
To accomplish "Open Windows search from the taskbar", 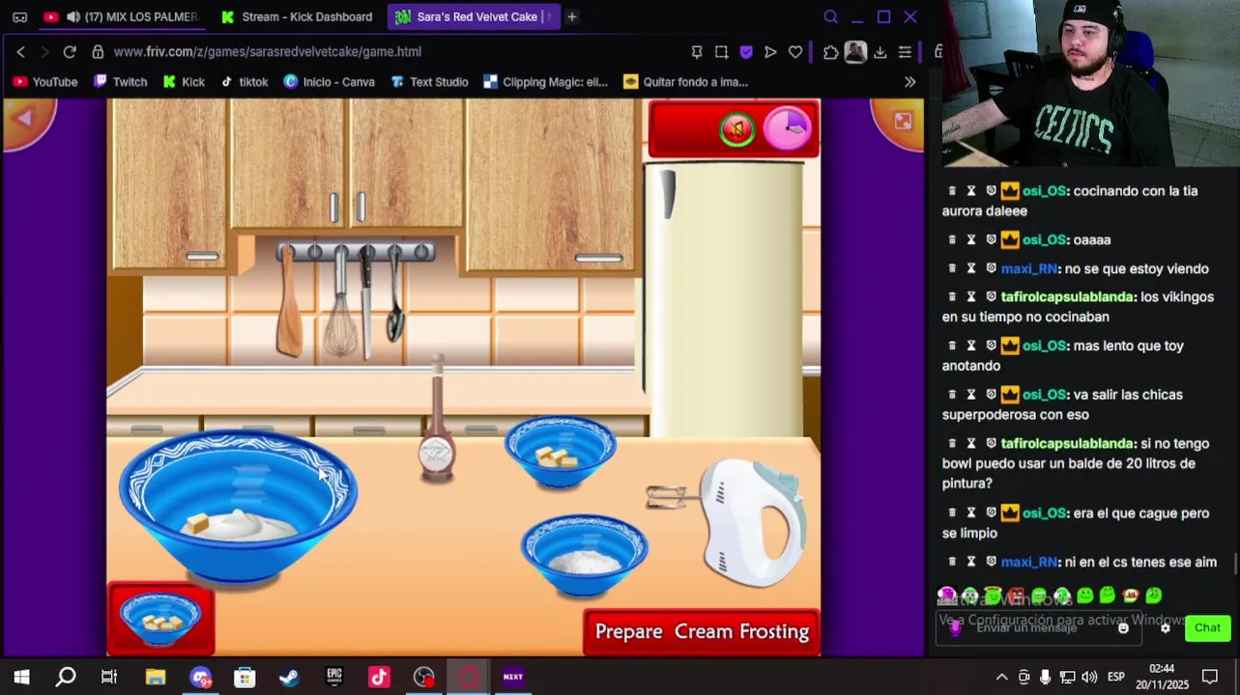I will (66, 677).
